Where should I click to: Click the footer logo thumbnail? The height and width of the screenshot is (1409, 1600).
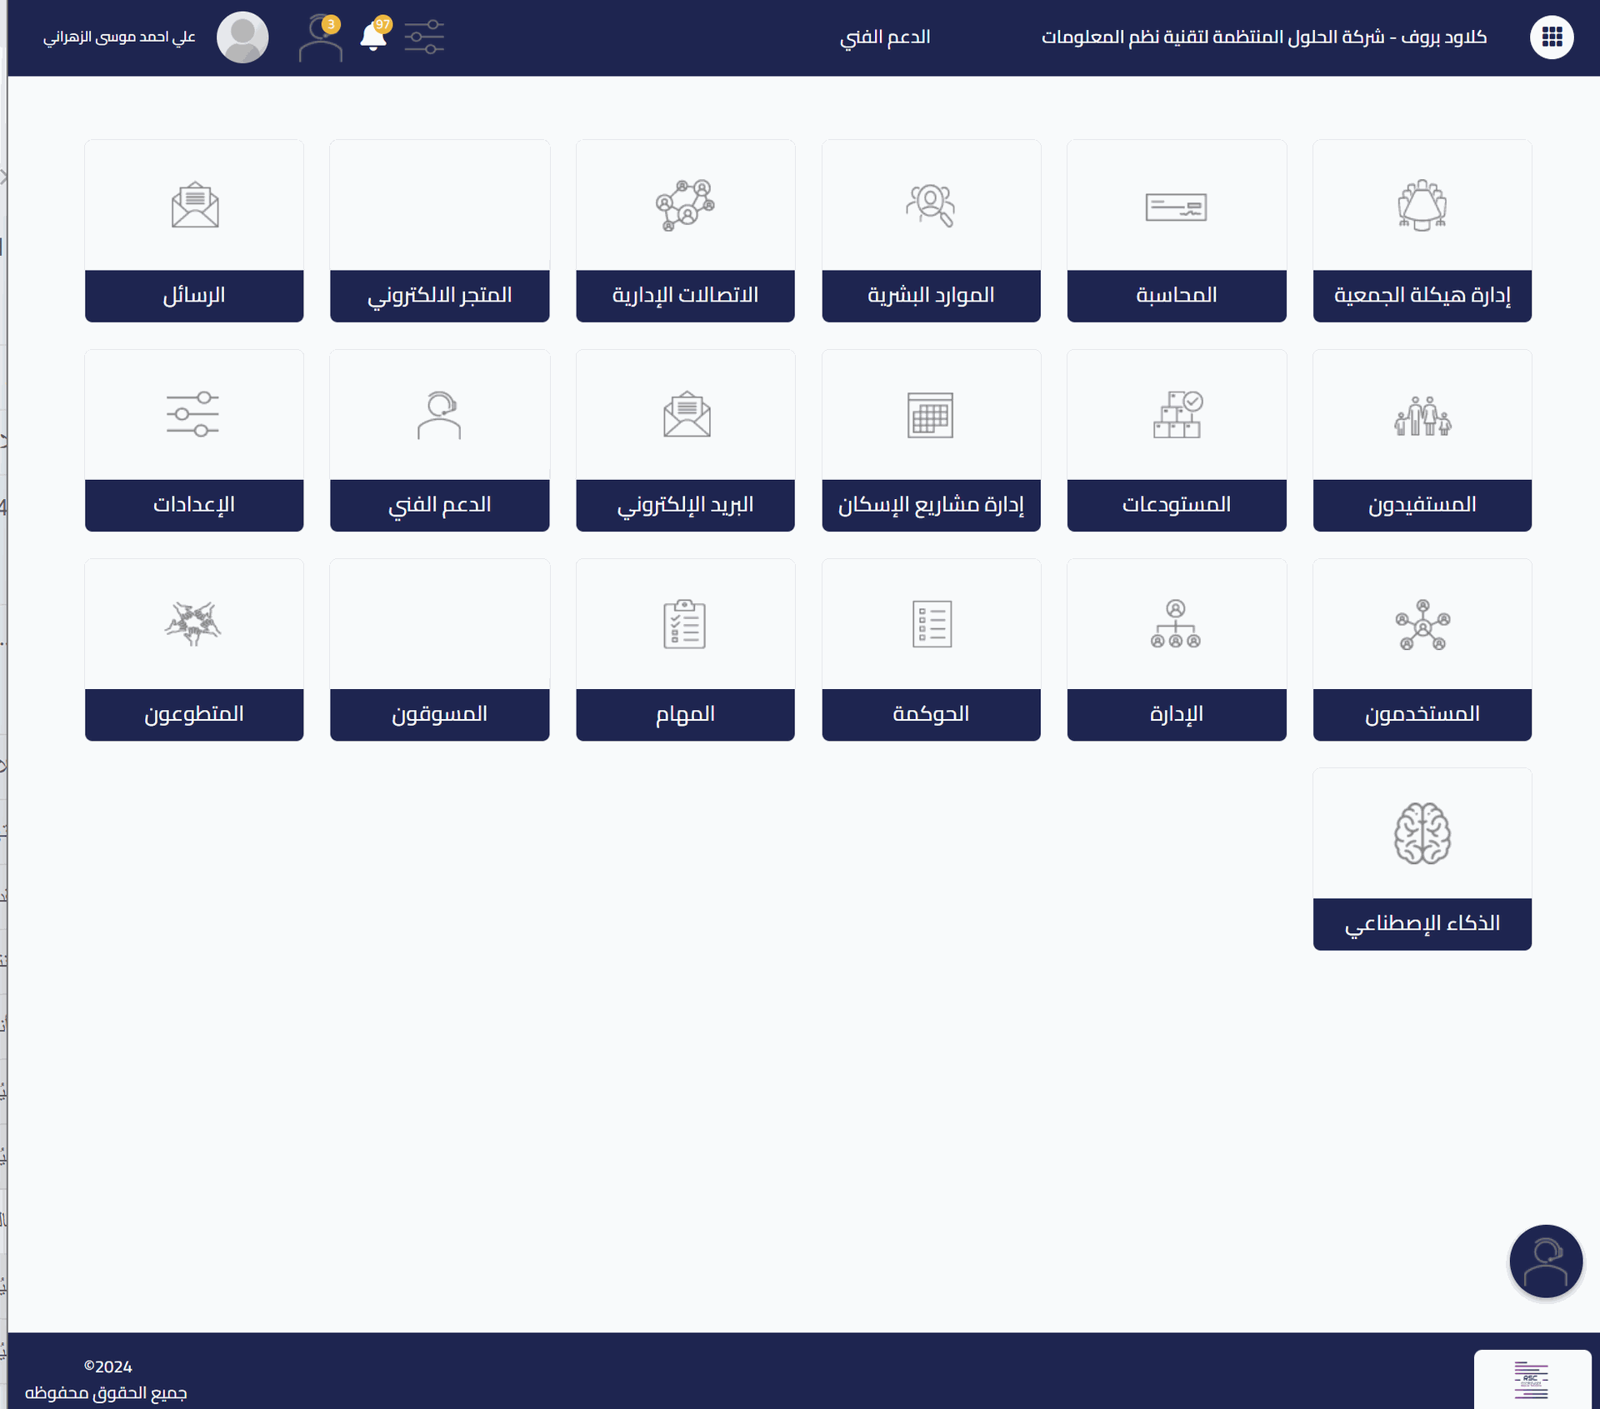[x=1531, y=1380]
